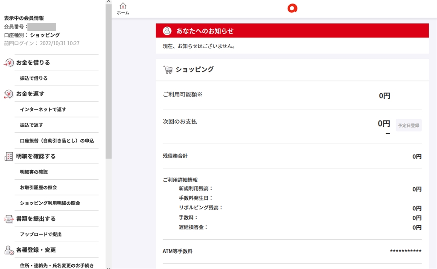Click 現在、お知らせはございません text
The width and height of the screenshot is (437, 269).
tap(199, 46)
